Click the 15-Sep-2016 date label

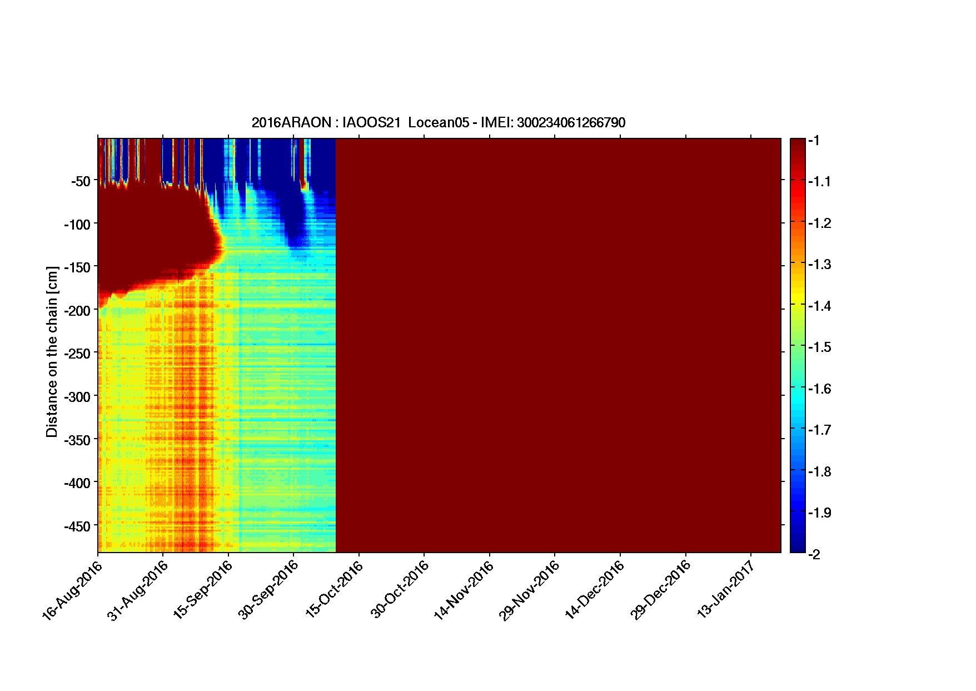(203, 590)
